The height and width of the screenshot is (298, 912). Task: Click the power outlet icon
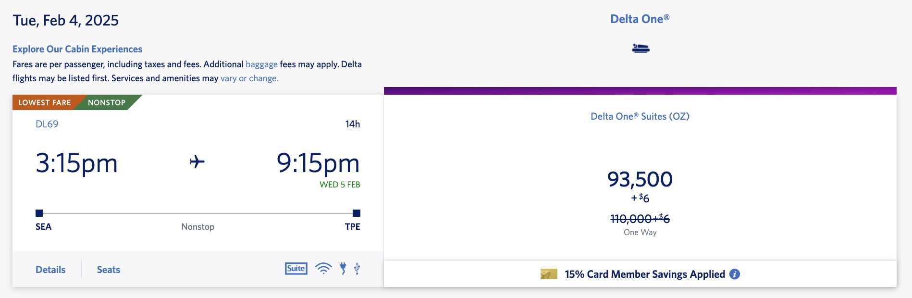[343, 269]
